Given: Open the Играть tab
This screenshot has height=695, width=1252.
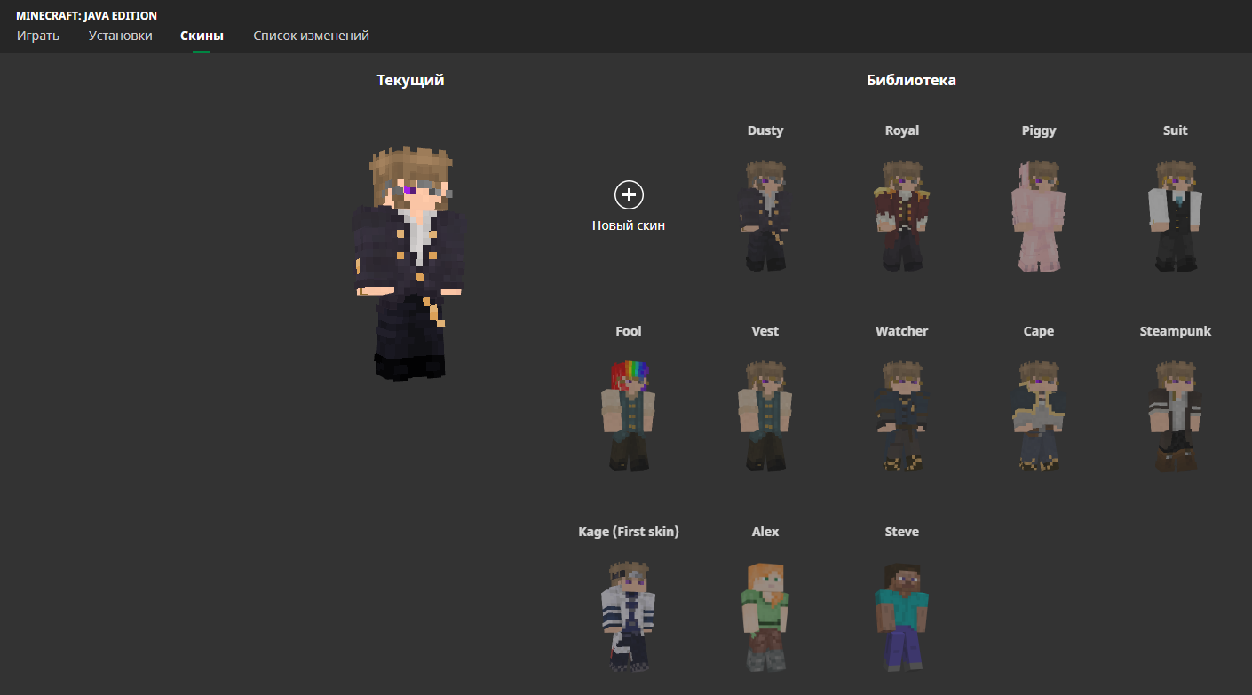Looking at the screenshot, I should tap(38, 36).
